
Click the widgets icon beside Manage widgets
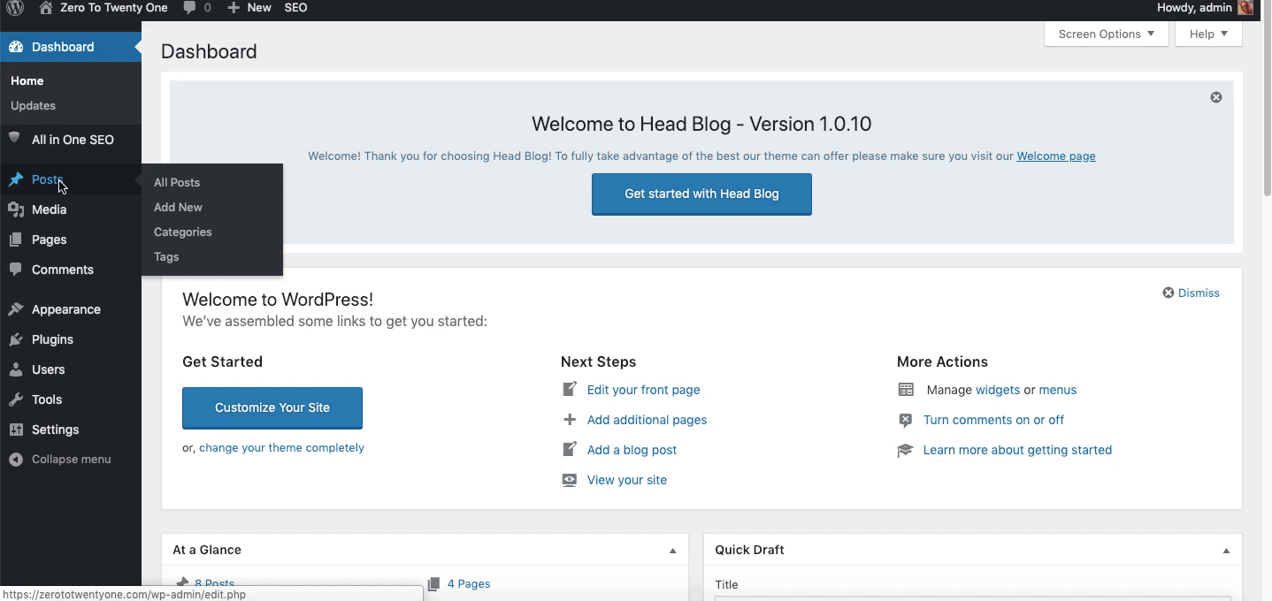pyautogui.click(x=906, y=390)
